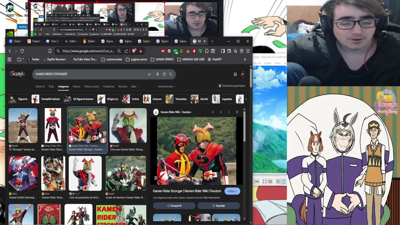Open the browser hamburger main menu
The width and height of the screenshot is (400, 225).
[248, 51]
